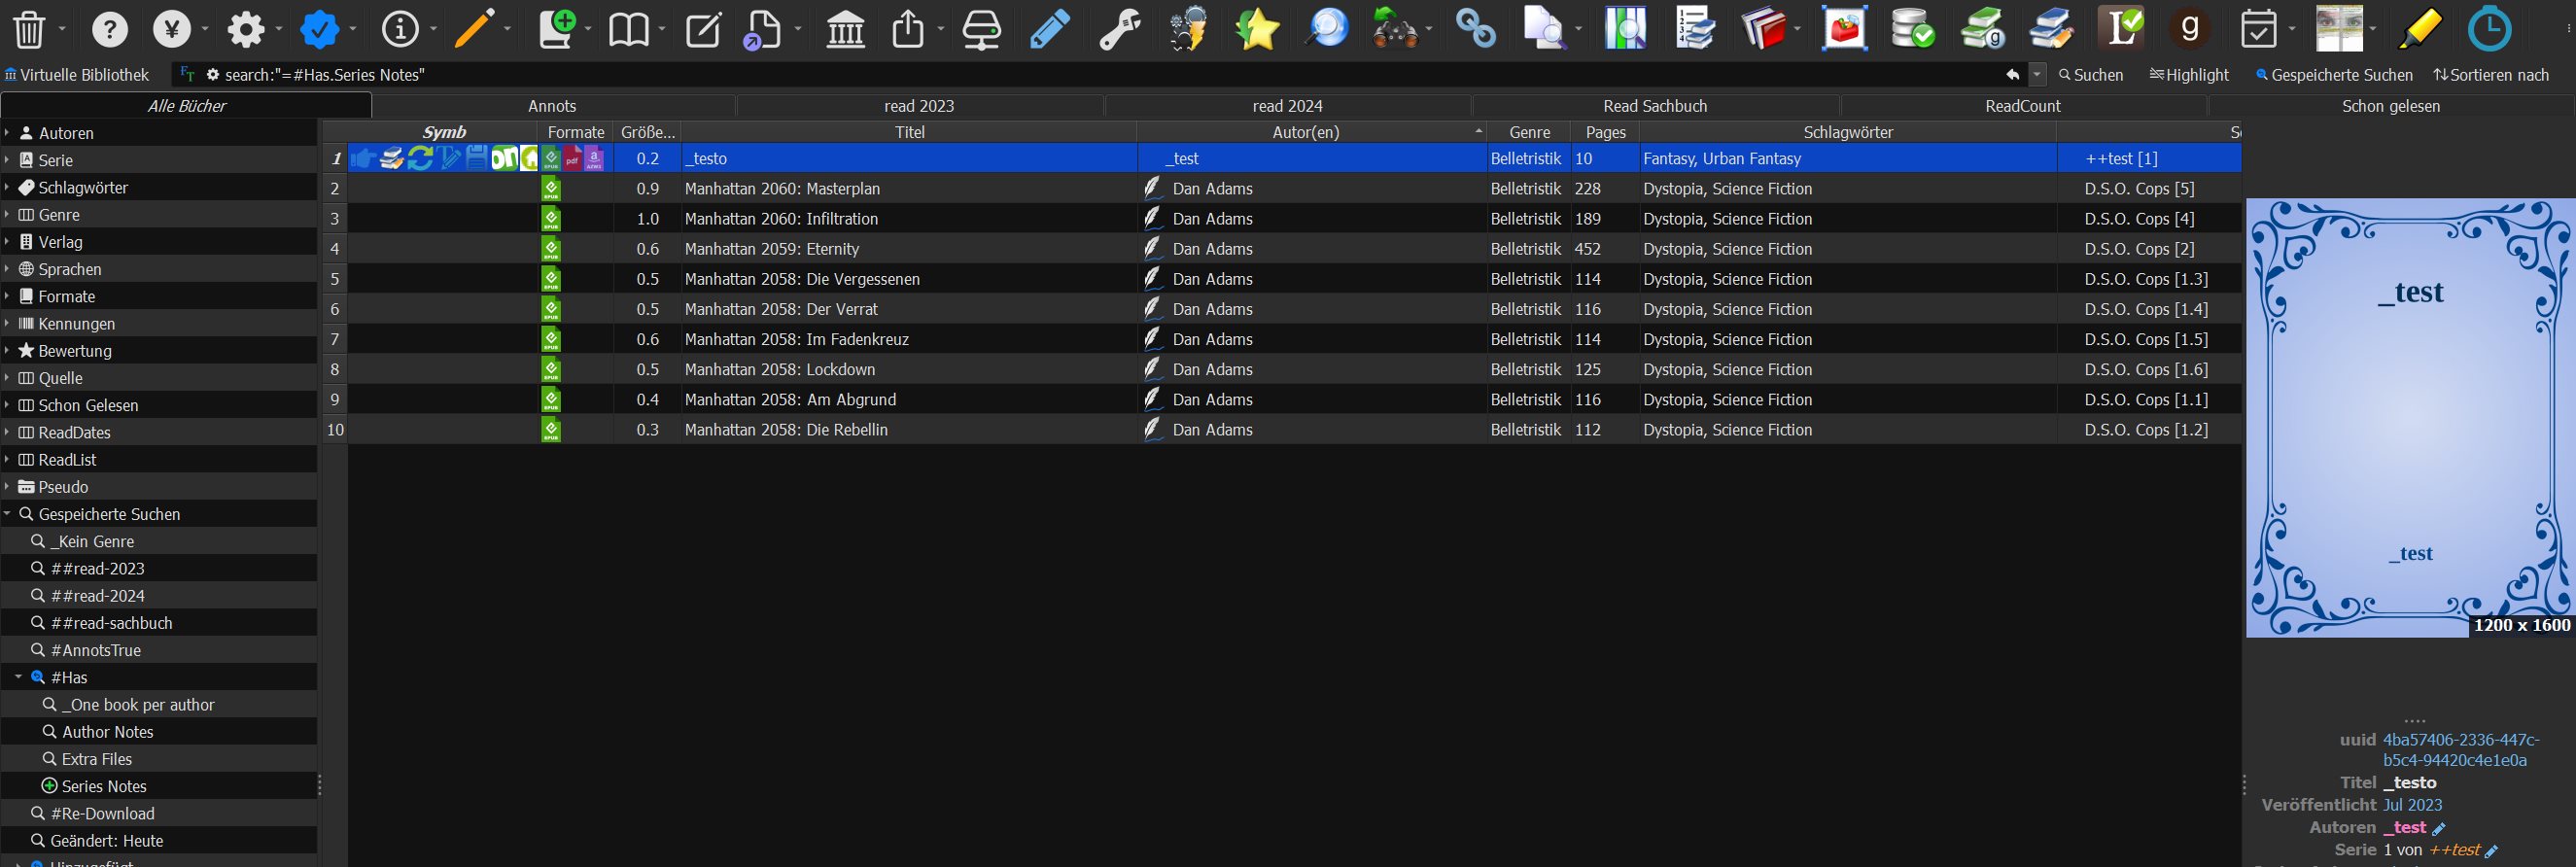Click the share/export arrow icon
This screenshot has width=2576, height=867.
(908, 30)
